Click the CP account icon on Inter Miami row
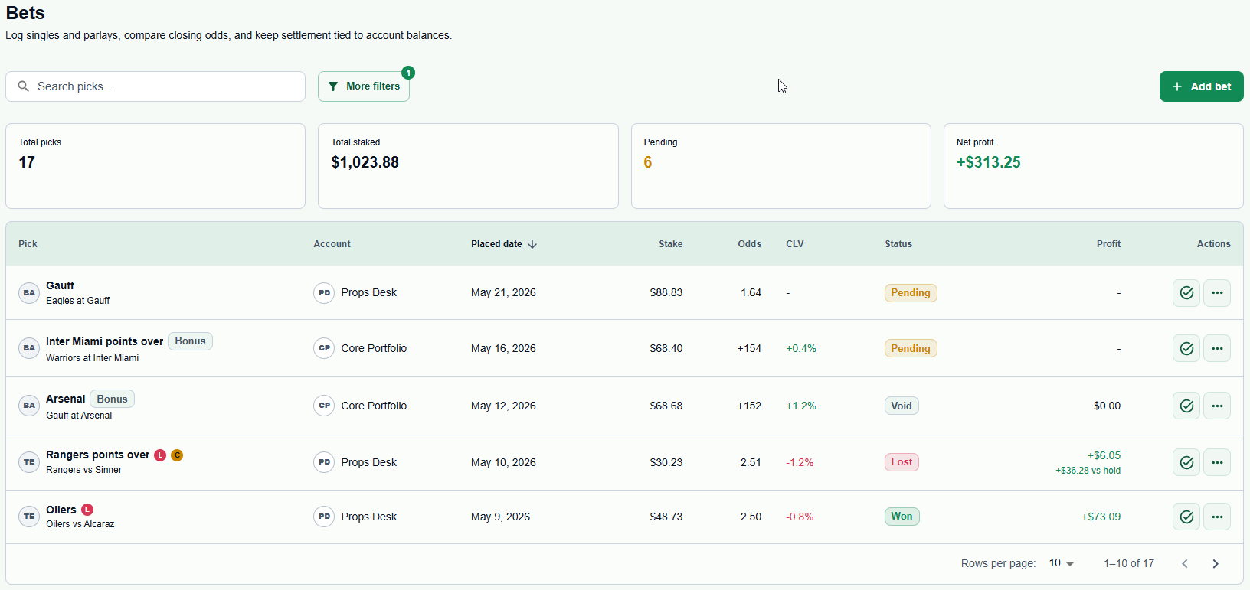Screen dimensions: 1250x590 coord(324,348)
